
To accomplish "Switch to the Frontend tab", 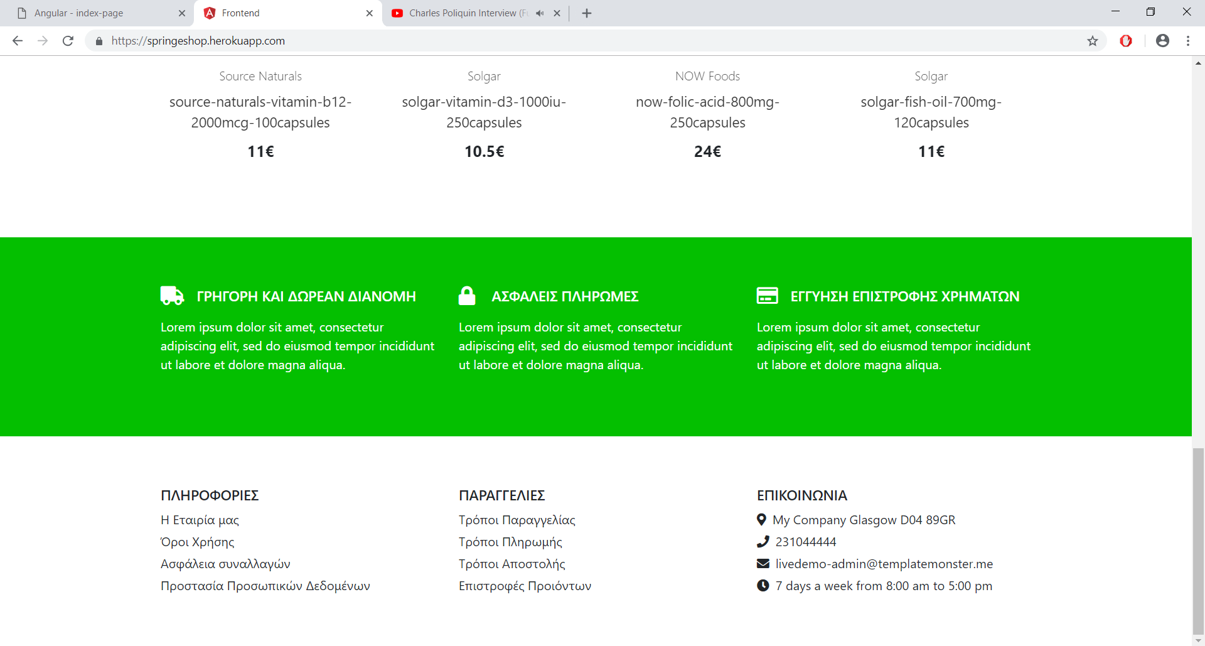I will pyautogui.click(x=287, y=13).
